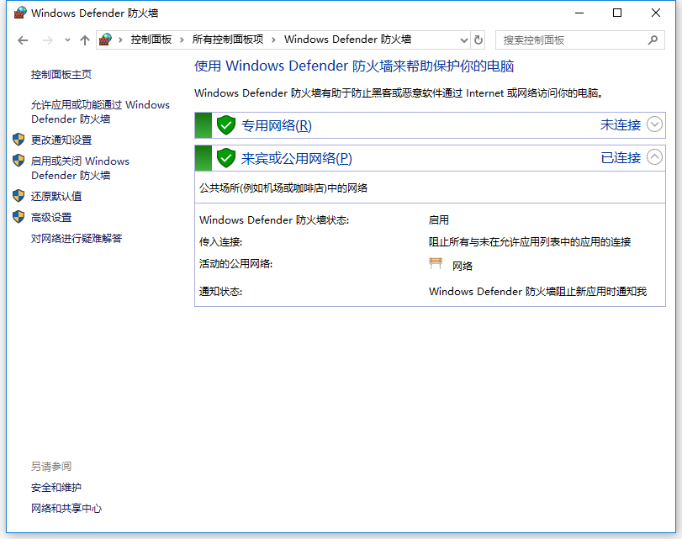Click green shield icon of 专用网络
Screen dimensions: 682x539
point(226,125)
